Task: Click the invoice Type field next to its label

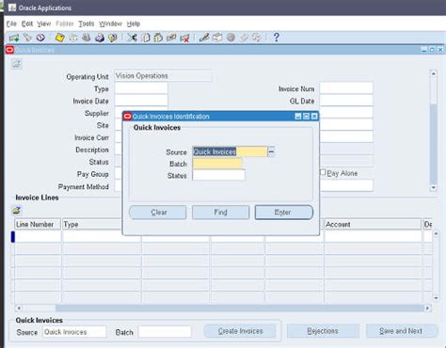Action: 141,88
